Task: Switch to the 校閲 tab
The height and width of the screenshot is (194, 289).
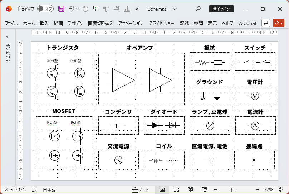Action: tap(198, 23)
